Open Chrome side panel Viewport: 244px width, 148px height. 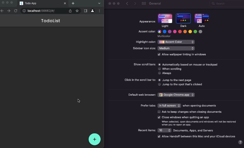[x=86, y=11]
